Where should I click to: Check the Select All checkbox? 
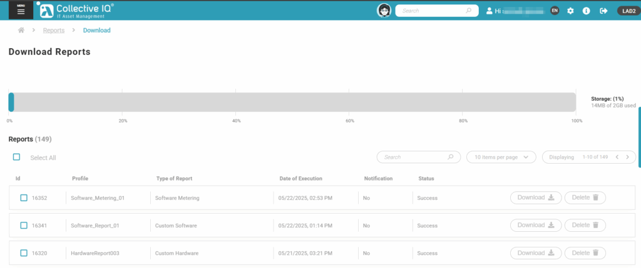17,157
